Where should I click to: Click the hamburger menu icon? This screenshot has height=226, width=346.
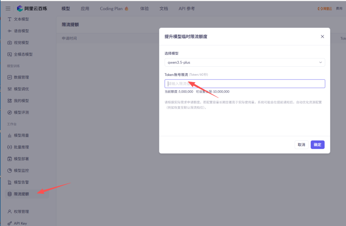coord(8,9)
